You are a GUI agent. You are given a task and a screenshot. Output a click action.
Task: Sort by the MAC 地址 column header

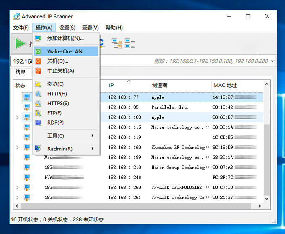225,85
